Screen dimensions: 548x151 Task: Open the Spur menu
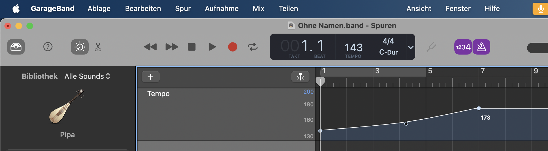(x=183, y=9)
